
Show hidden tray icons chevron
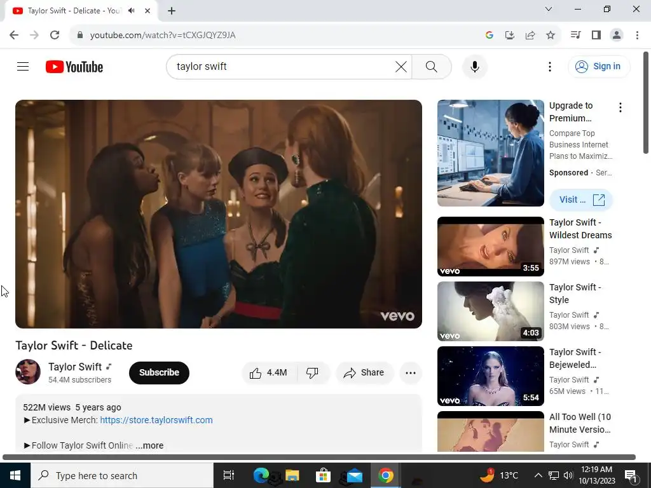(x=538, y=475)
